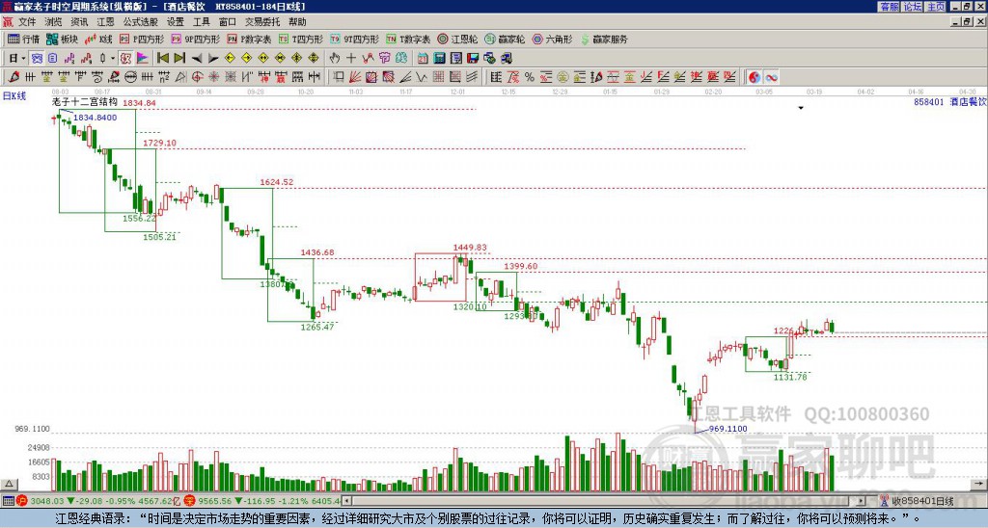Select the crosshair cursor tool
Screen dimensions: 988x528
351,59
